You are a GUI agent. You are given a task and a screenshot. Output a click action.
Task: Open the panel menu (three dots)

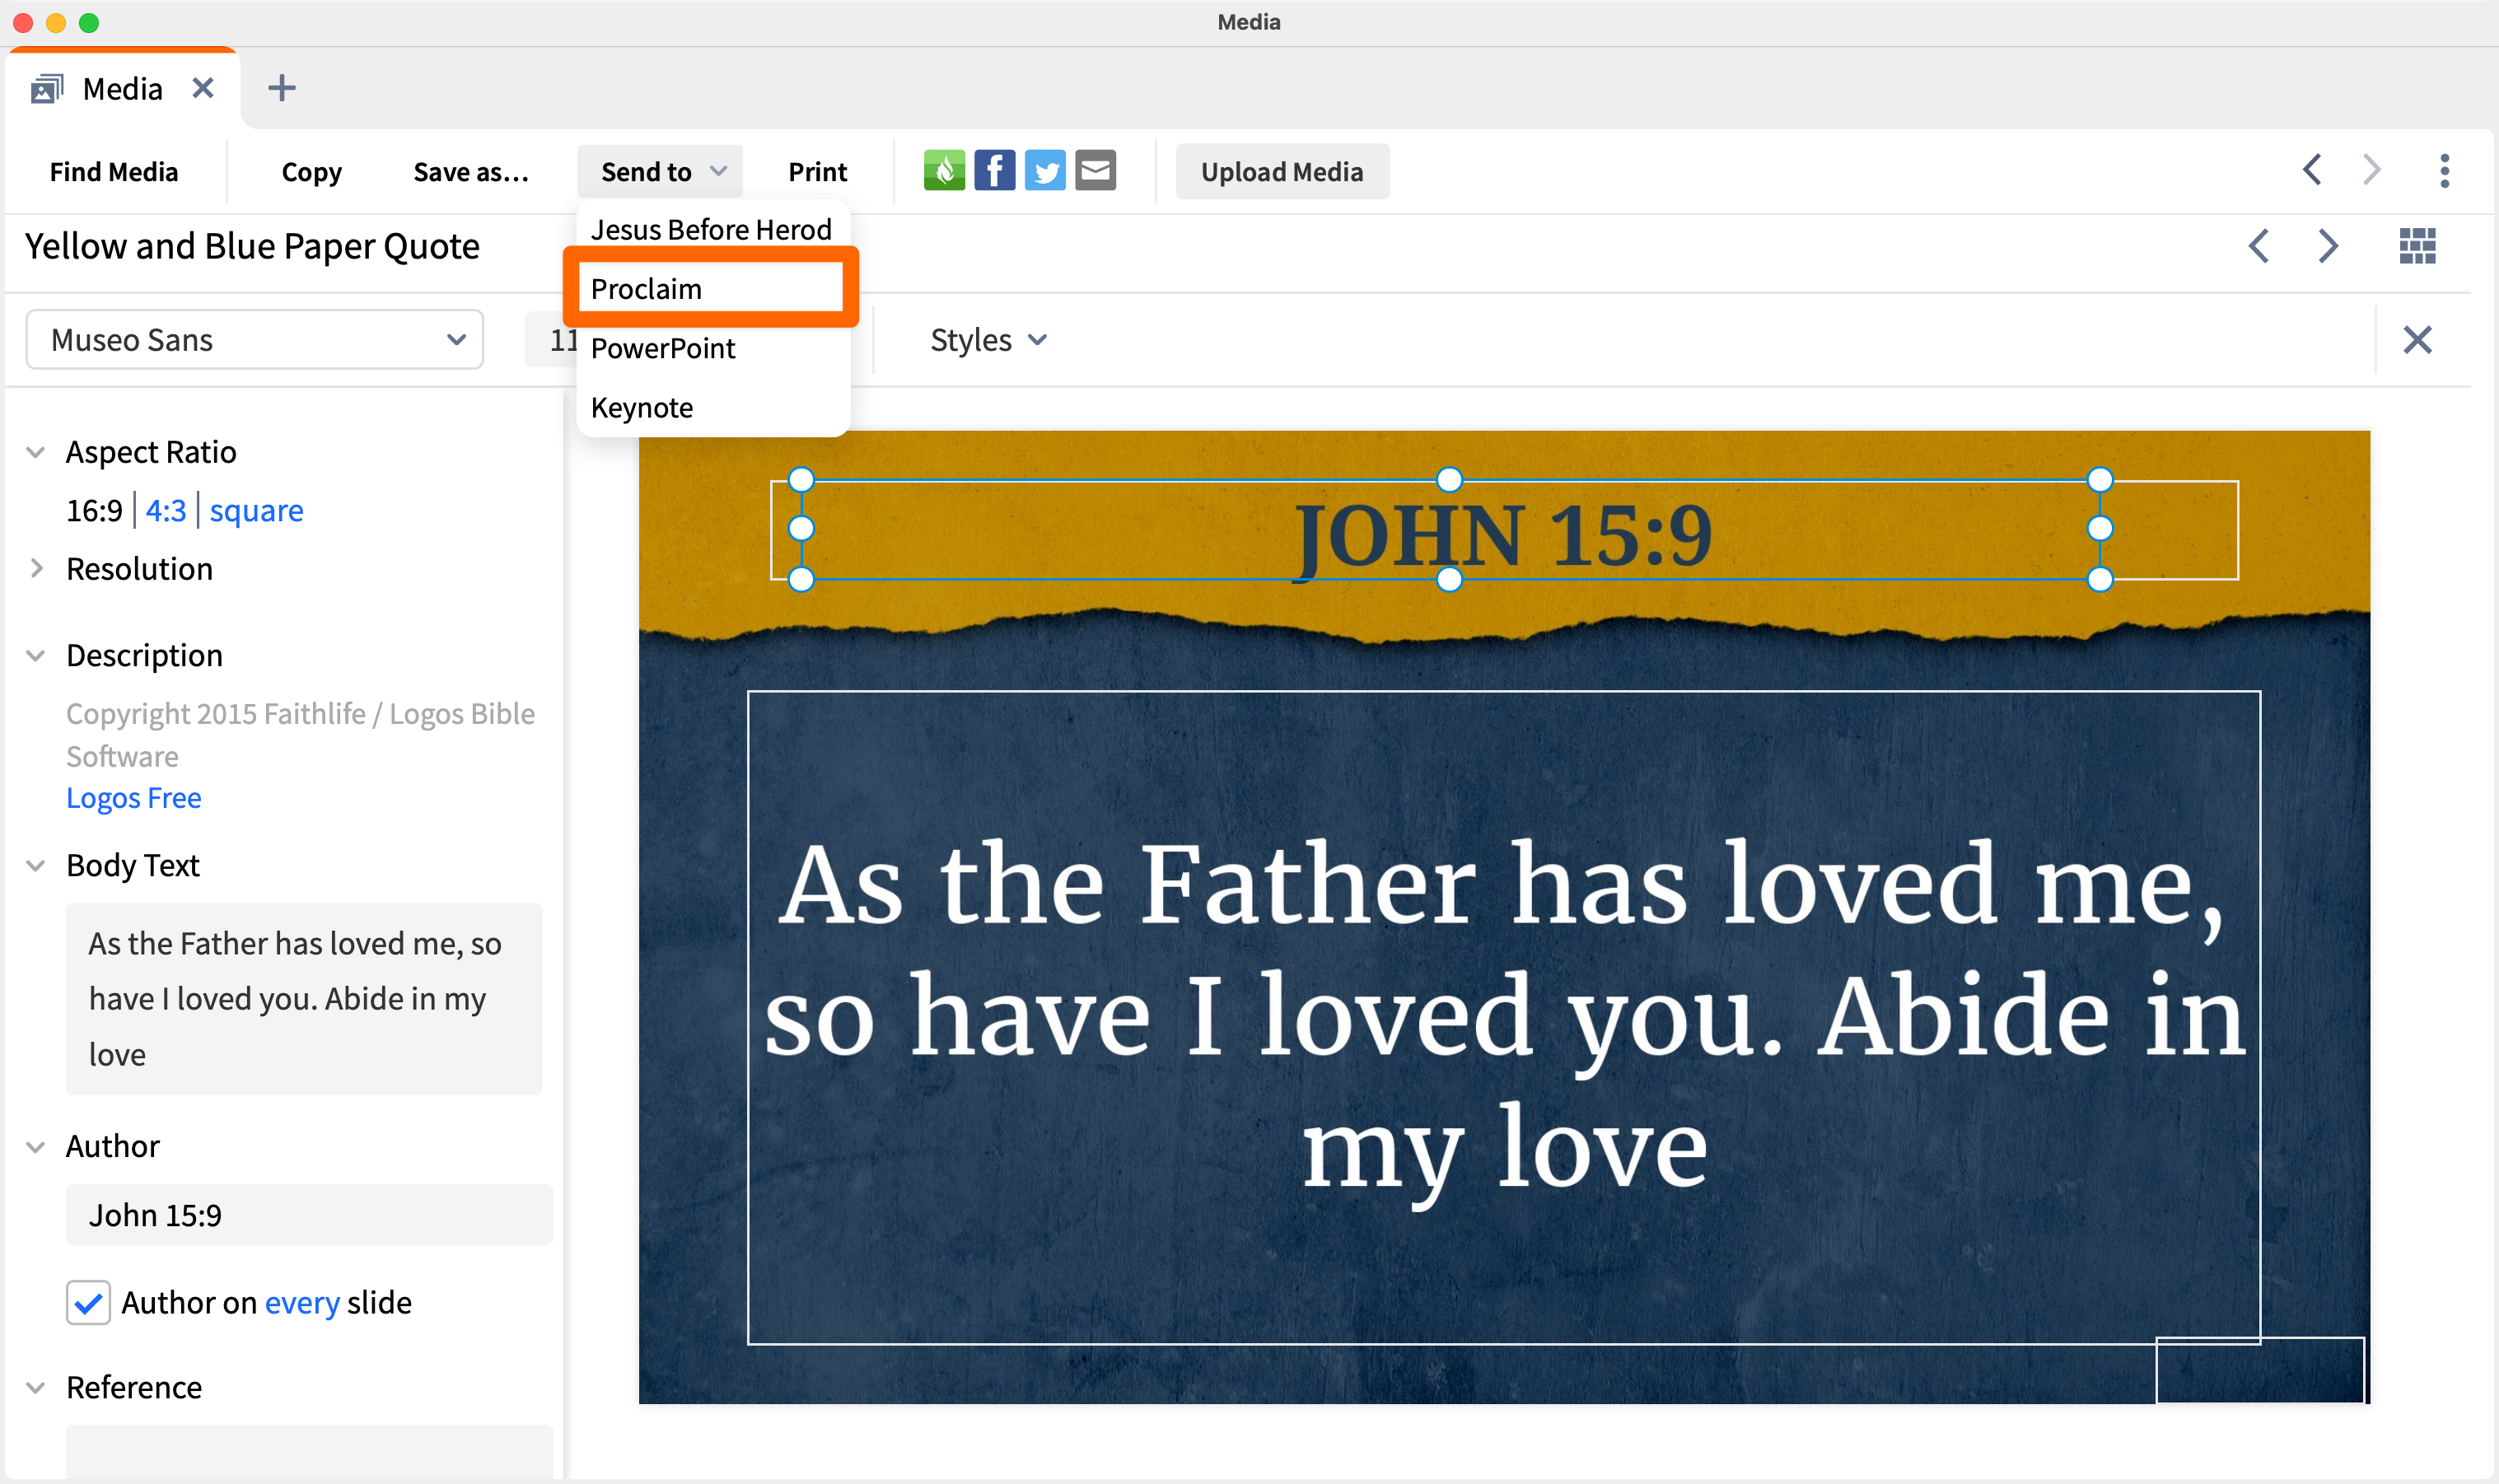coord(2444,171)
